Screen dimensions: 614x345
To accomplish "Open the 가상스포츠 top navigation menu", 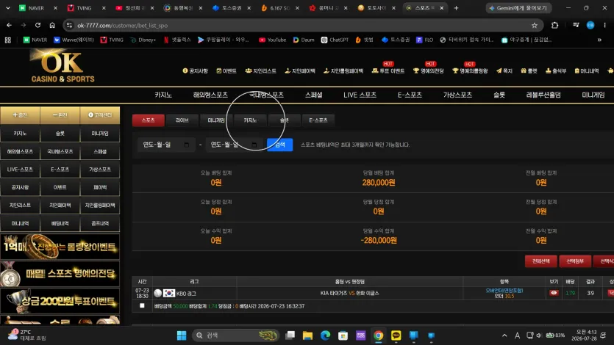I will 457,95.
